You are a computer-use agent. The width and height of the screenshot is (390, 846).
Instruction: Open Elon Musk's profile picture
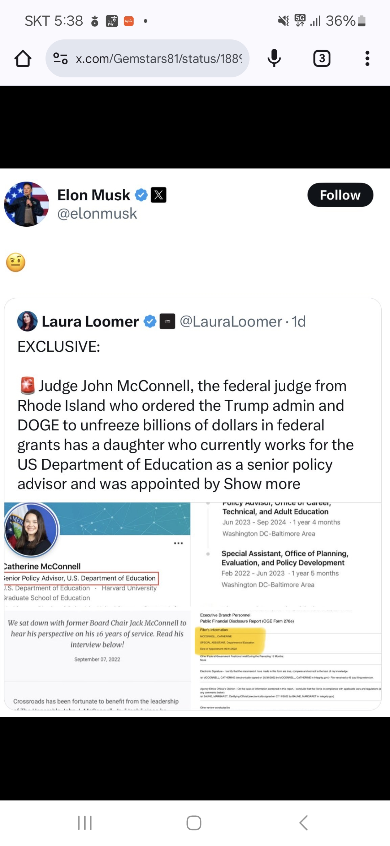(26, 204)
